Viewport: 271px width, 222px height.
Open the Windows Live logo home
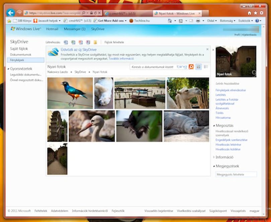[x=26, y=29]
